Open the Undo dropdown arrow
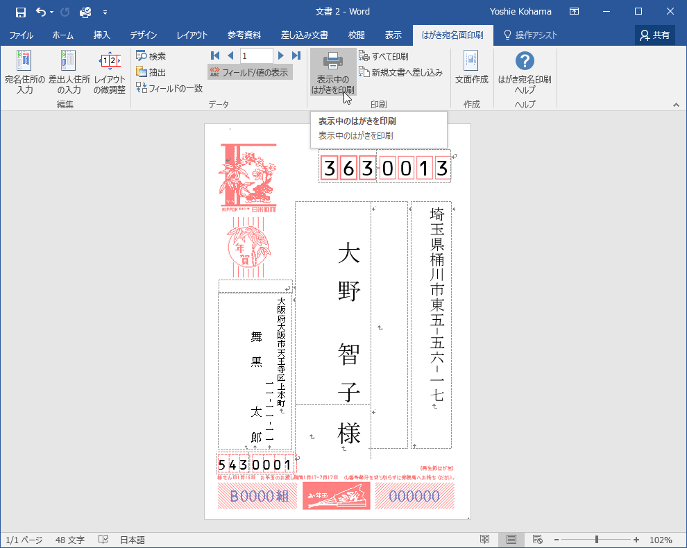 click(x=51, y=12)
